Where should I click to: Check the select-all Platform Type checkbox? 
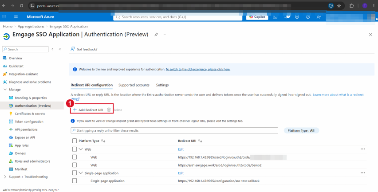[75, 141]
